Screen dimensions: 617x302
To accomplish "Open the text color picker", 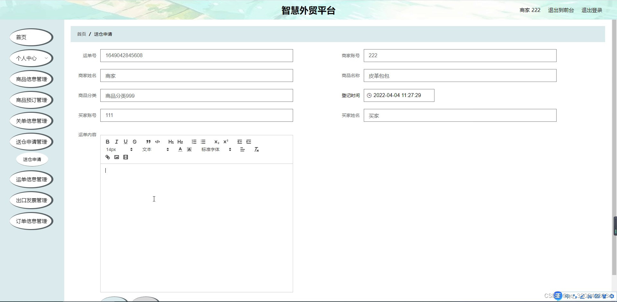I will [180, 149].
